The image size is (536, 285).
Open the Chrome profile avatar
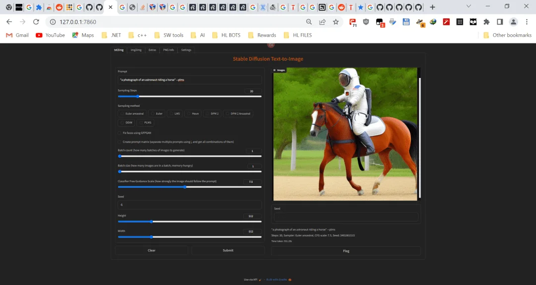click(514, 22)
